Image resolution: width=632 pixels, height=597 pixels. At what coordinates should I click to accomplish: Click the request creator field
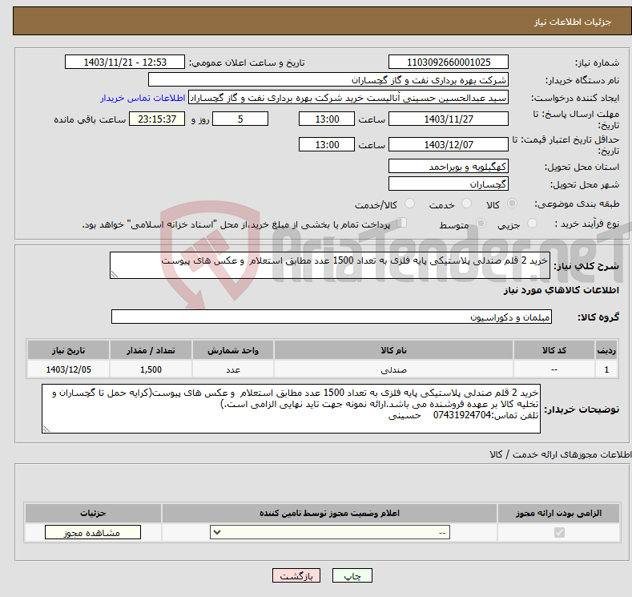pos(348,98)
